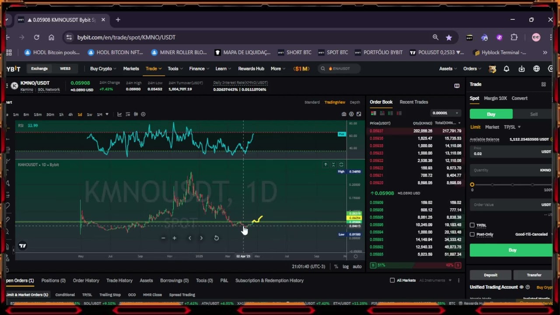This screenshot has width=560, height=315.
Task: Open browser extensions puzzle icon
Action: coord(514,37)
